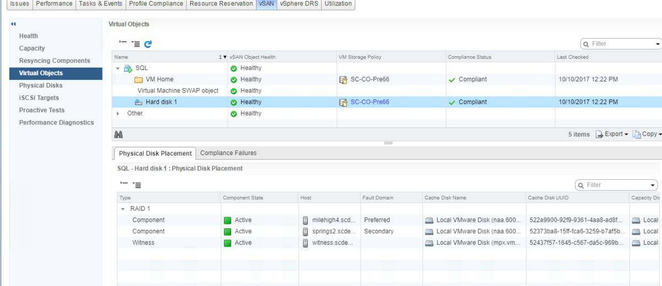The width and height of the screenshot is (662, 286).
Task: Open the SC-CO-Pre66 storage policy link
Action: click(370, 102)
